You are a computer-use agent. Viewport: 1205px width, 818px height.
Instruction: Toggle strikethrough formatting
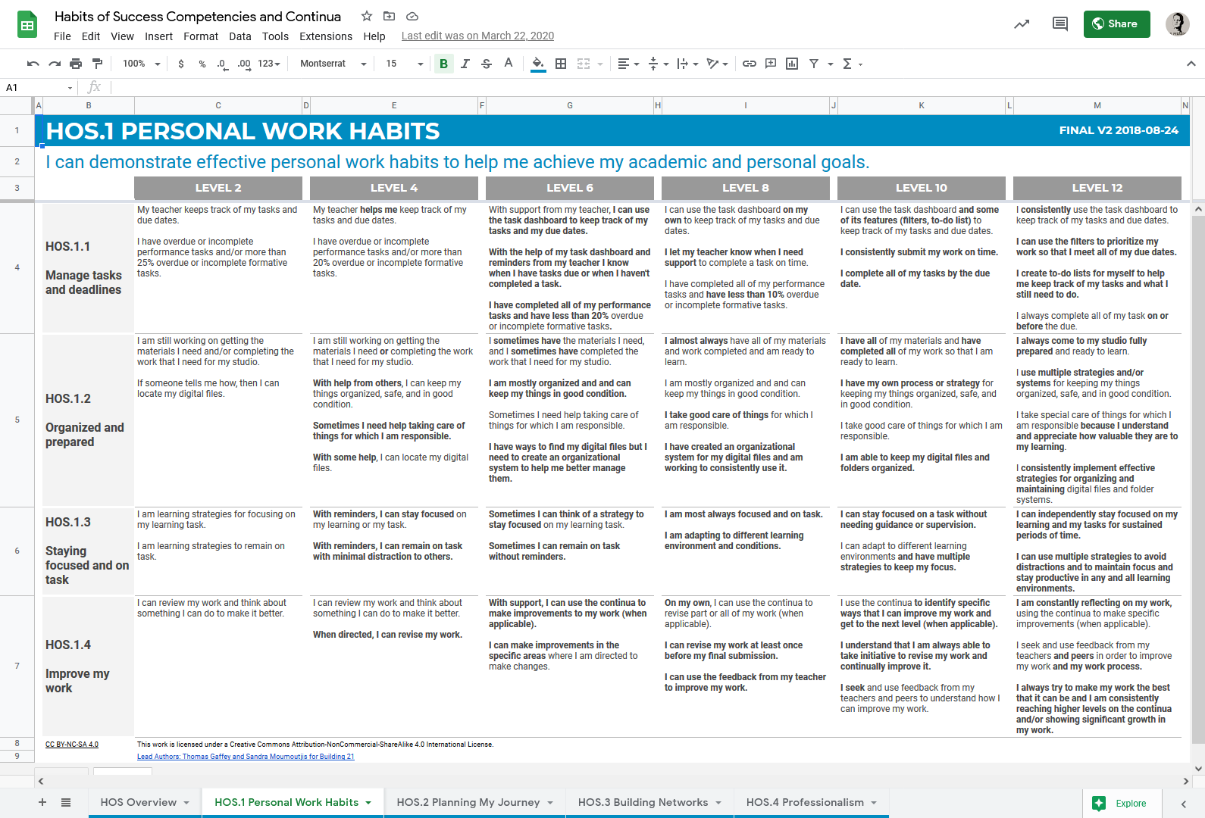point(487,64)
